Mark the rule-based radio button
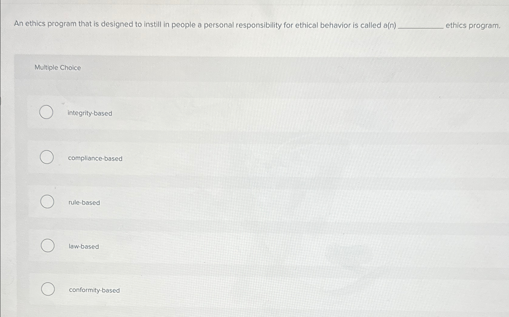The width and height of the screenshot is (509, 317). 47,202
